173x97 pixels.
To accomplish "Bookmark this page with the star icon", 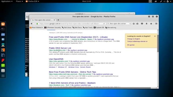I will pyautogui.click(x=134, y=24).
